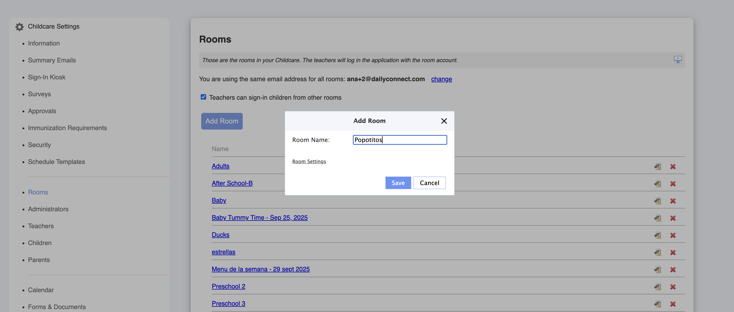
Task: Click the red delete X for Baby room
Action: tap(673, 201)
